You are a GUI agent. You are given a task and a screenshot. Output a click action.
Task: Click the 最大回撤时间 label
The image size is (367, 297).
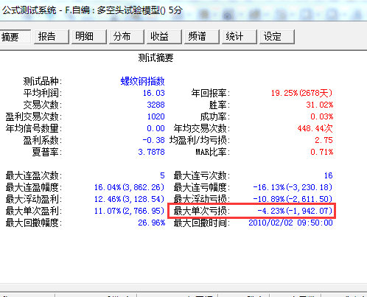pyautogui.click(x=202, y=223)
